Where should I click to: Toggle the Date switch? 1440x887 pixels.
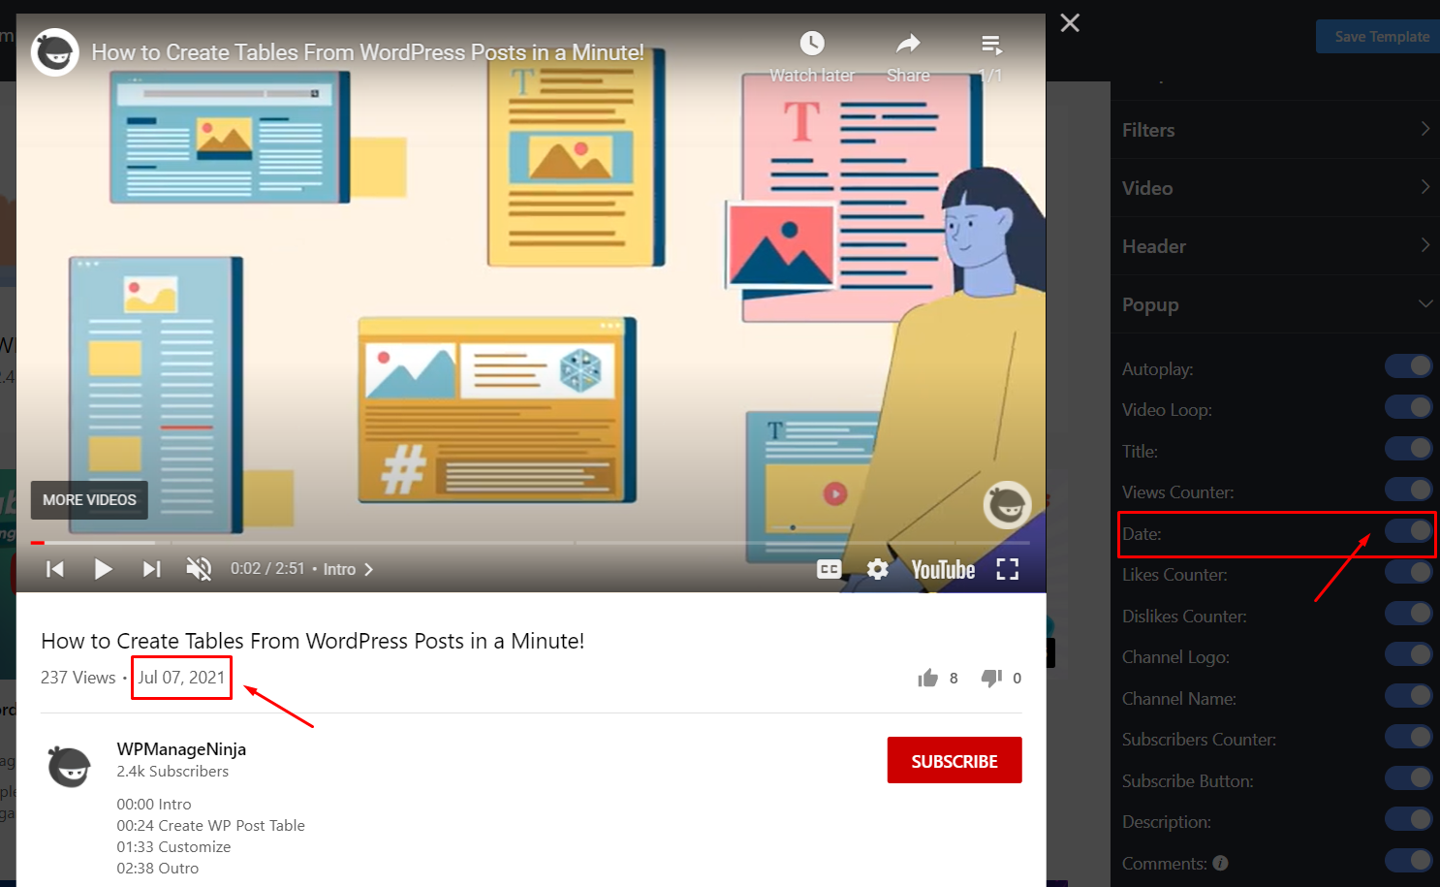(1409, 530)
